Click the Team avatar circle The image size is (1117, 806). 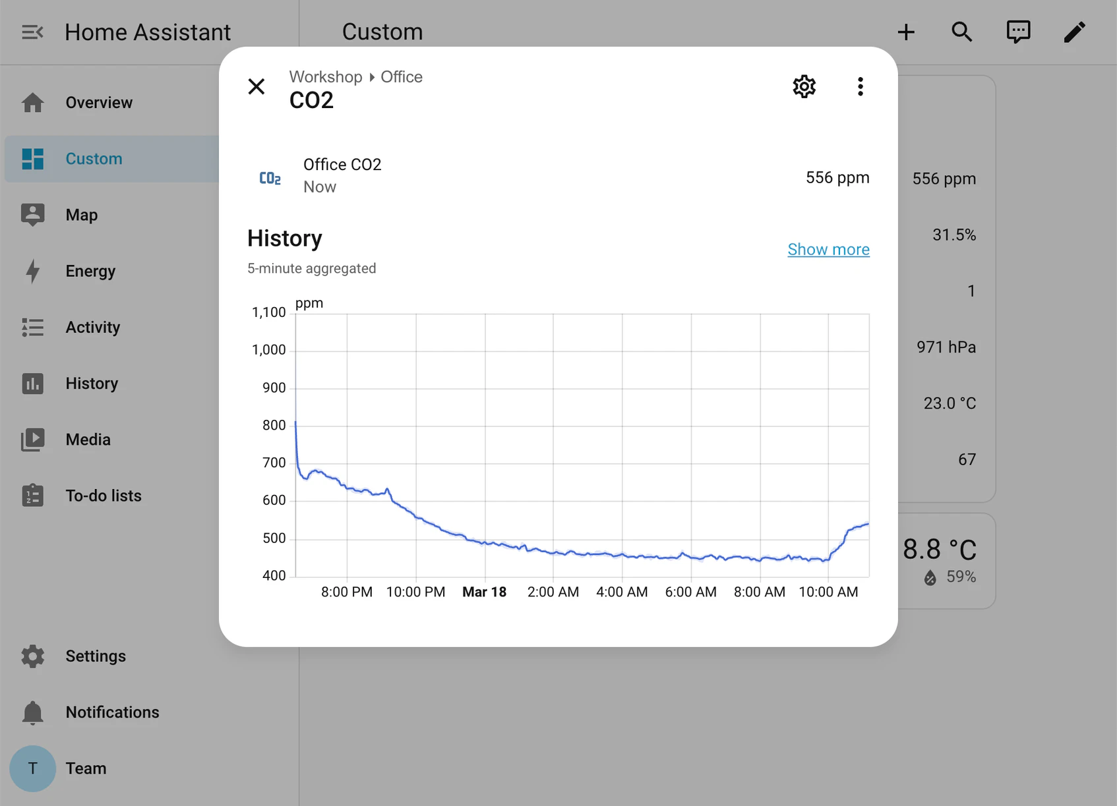(x=32, y=768)
